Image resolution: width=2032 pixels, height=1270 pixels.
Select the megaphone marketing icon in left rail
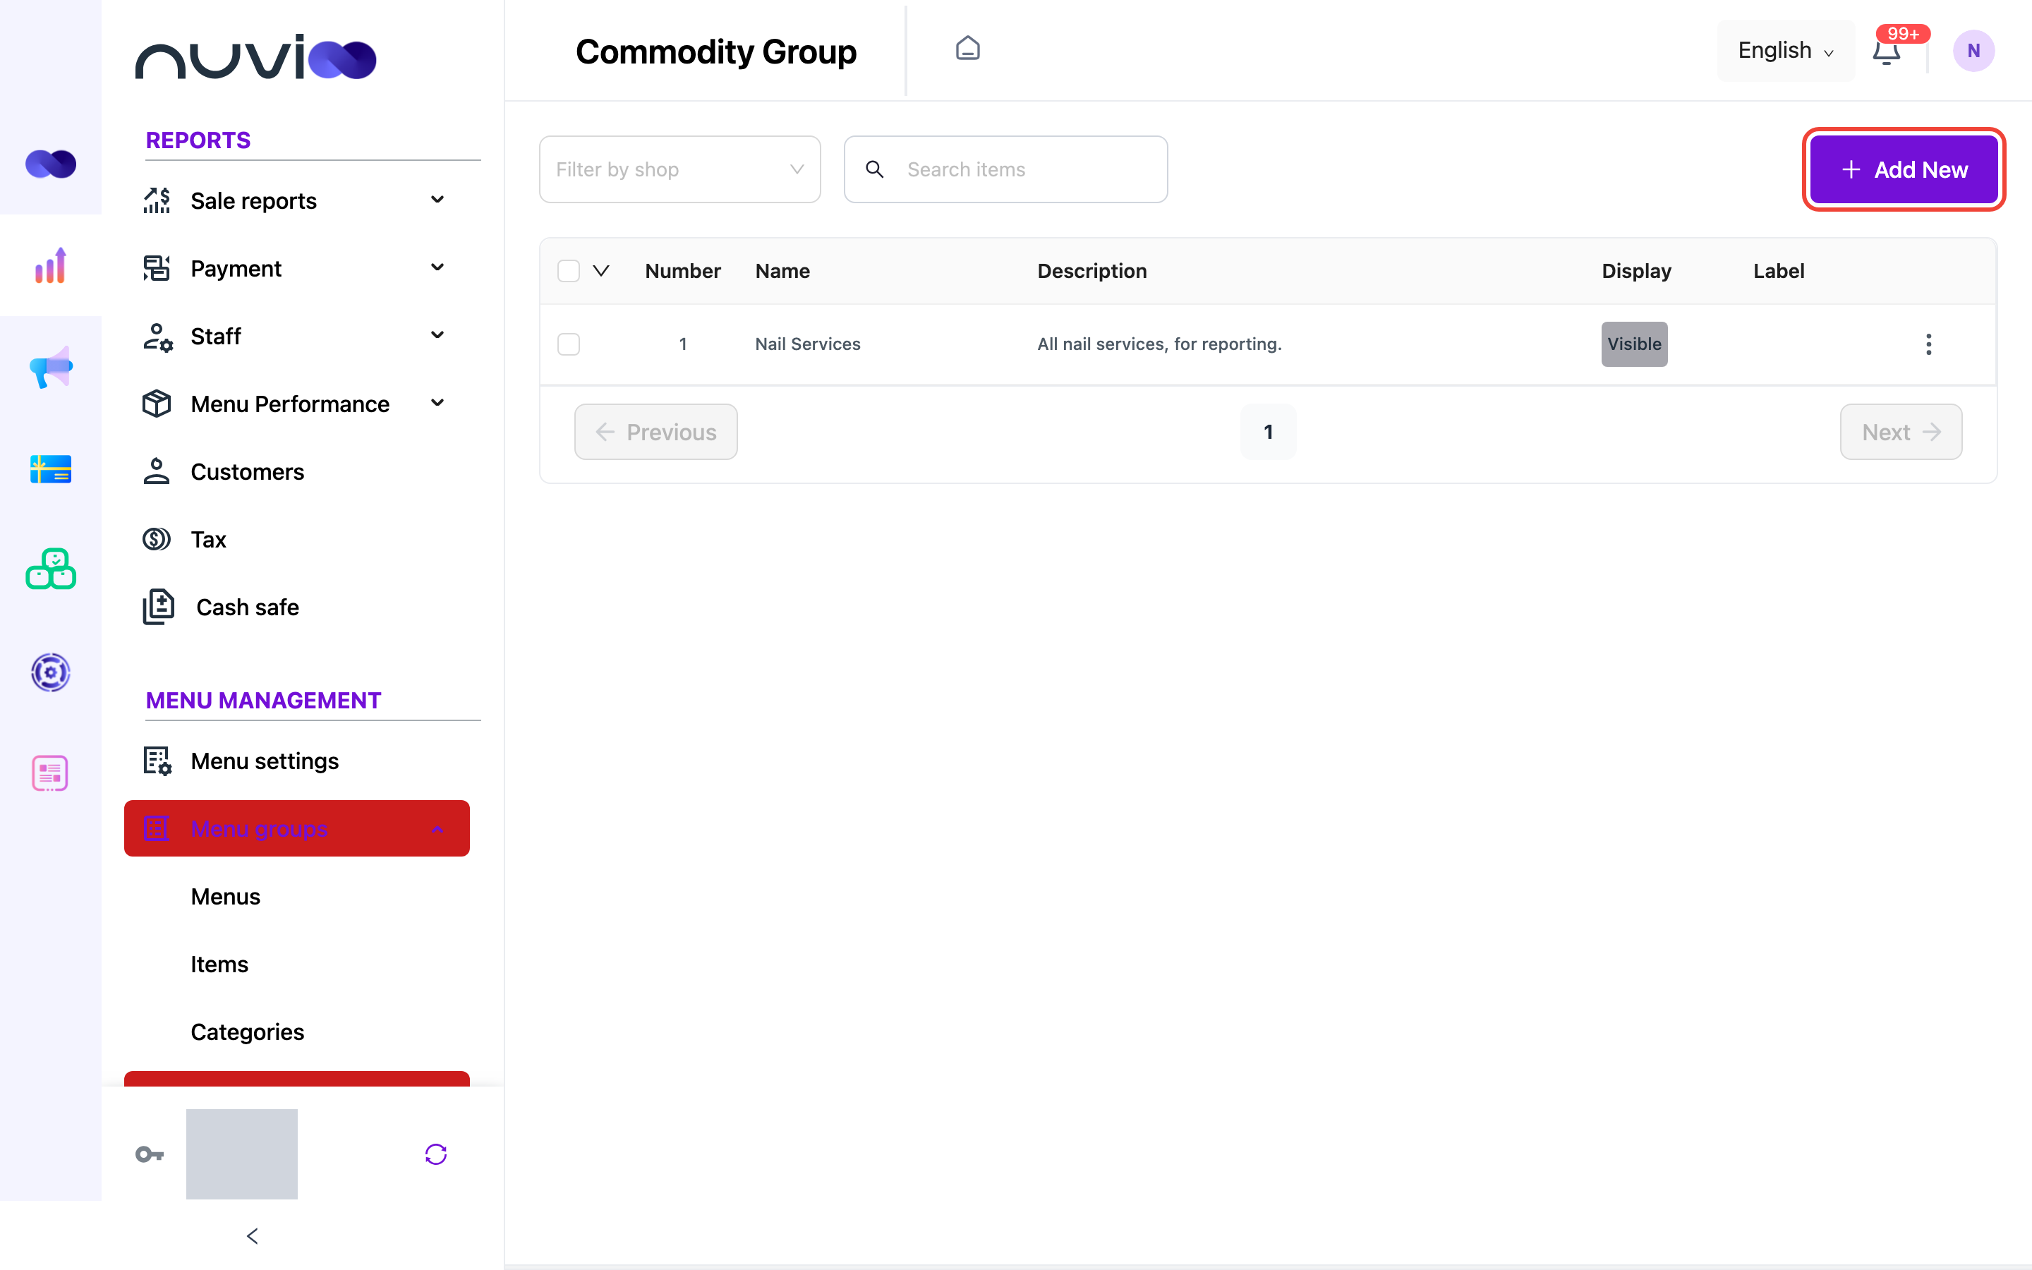point(50,368)
